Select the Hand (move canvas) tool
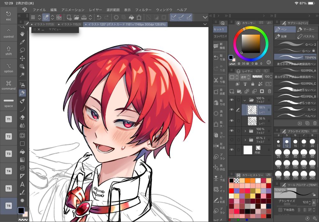This screenshot has height=222, width=319. [x=22, y=34]
